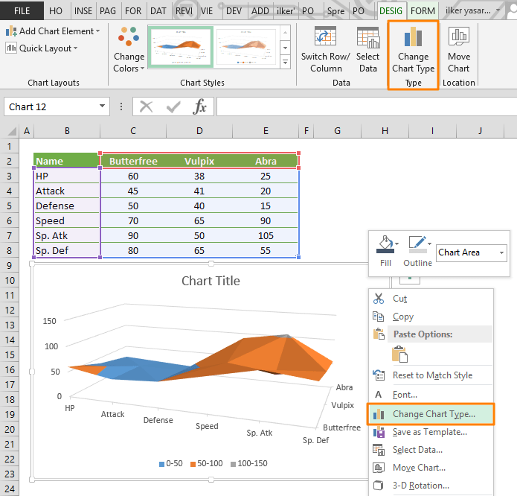
Task: Click the Change Chart Type ribbon icon
Action: click(413, 37)
